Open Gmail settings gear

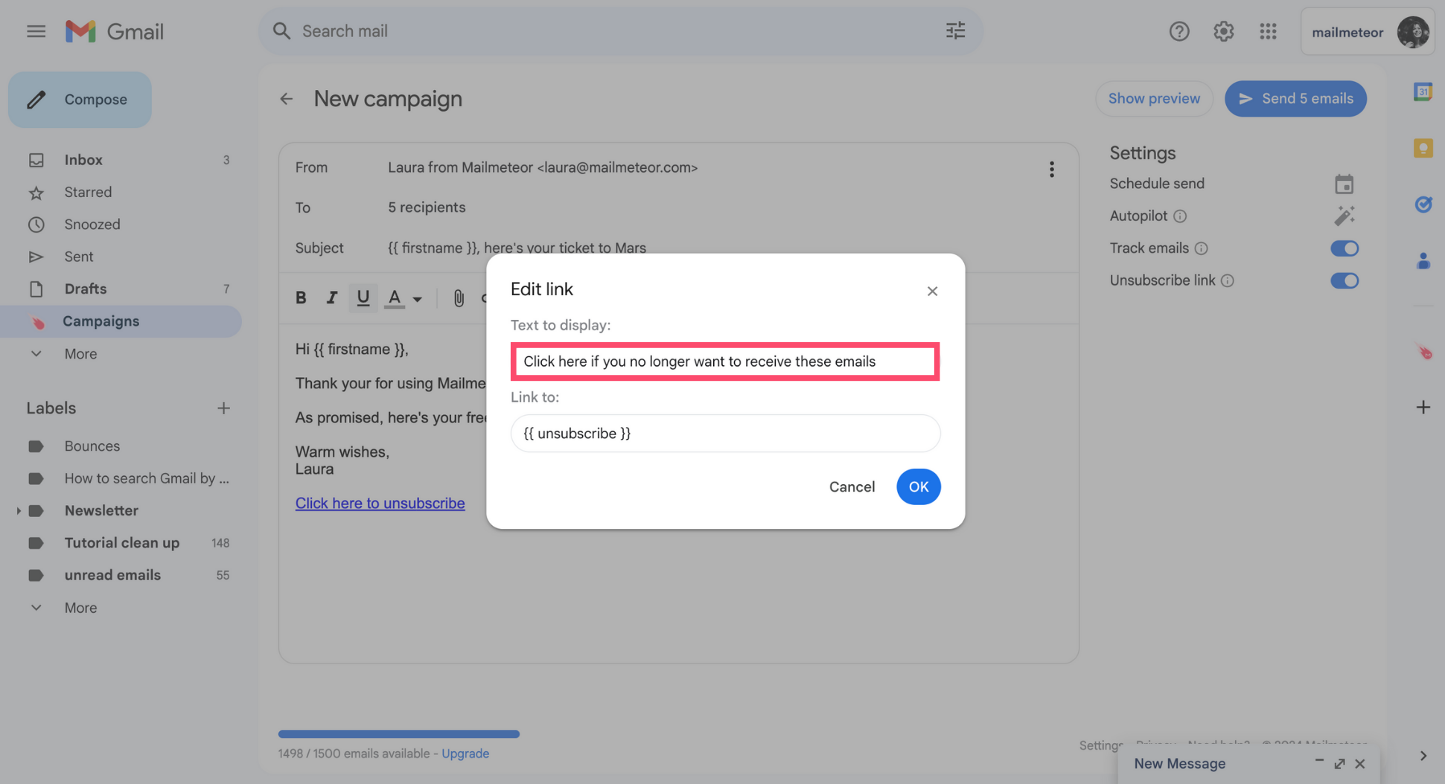[x=1223, y=31]
